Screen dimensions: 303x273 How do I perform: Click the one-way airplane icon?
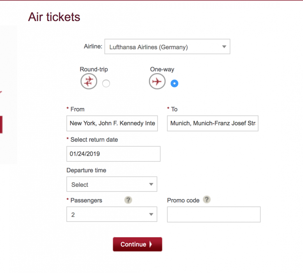point(157,82)
